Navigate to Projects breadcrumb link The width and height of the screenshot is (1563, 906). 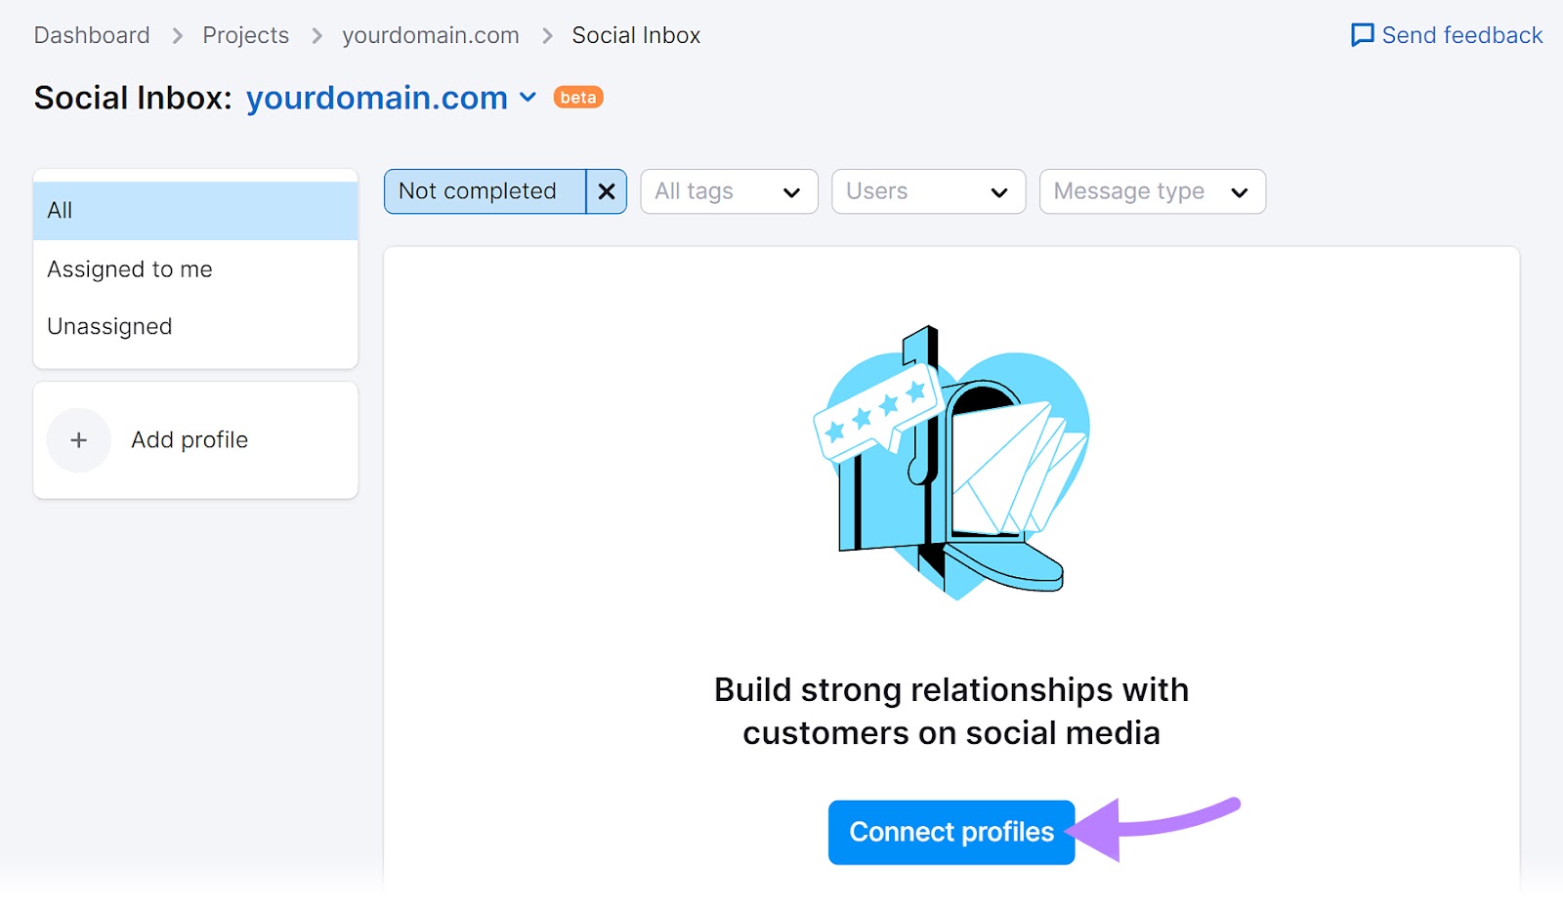point(246,36)
